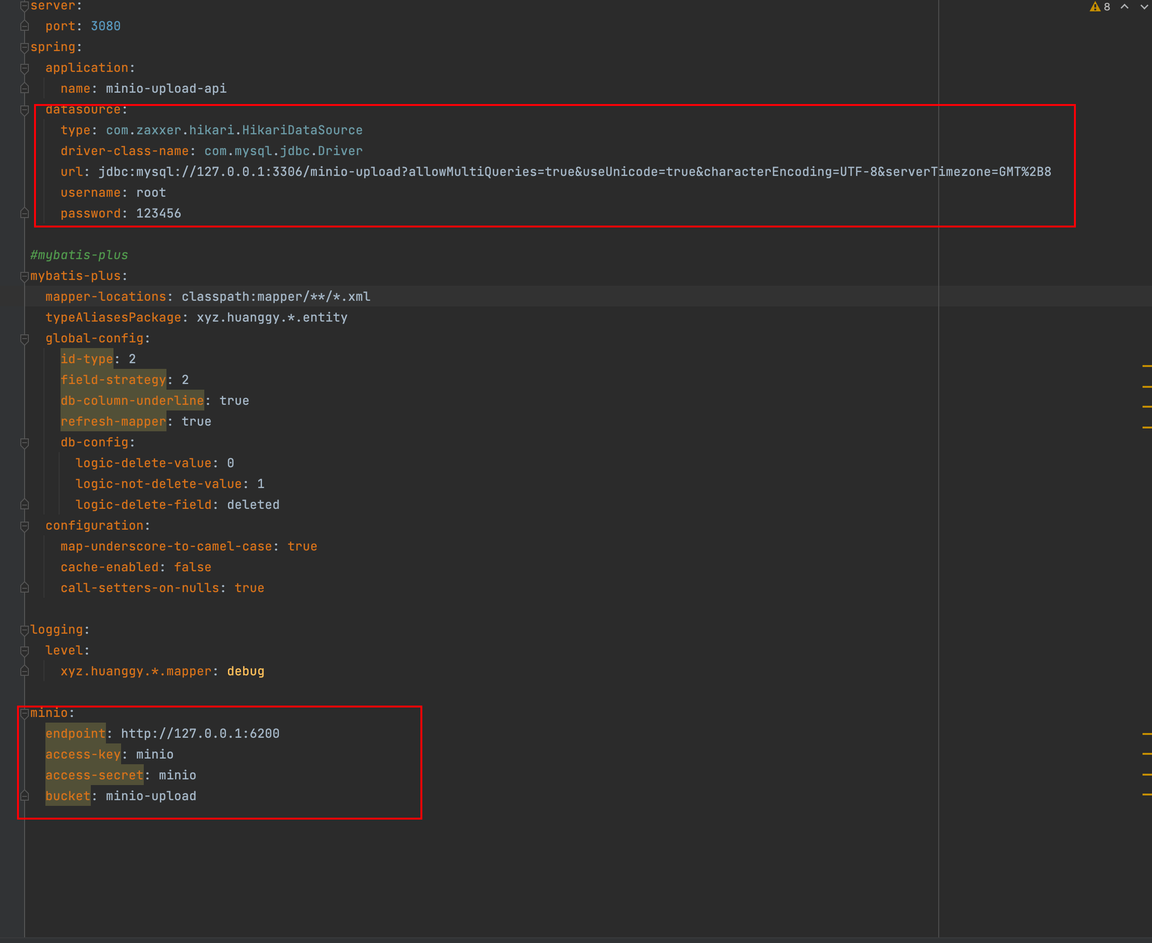Screen dimensions: 1152x943
Task: Click xyz.huanggy.*.entity value
Action: (272, 317)
